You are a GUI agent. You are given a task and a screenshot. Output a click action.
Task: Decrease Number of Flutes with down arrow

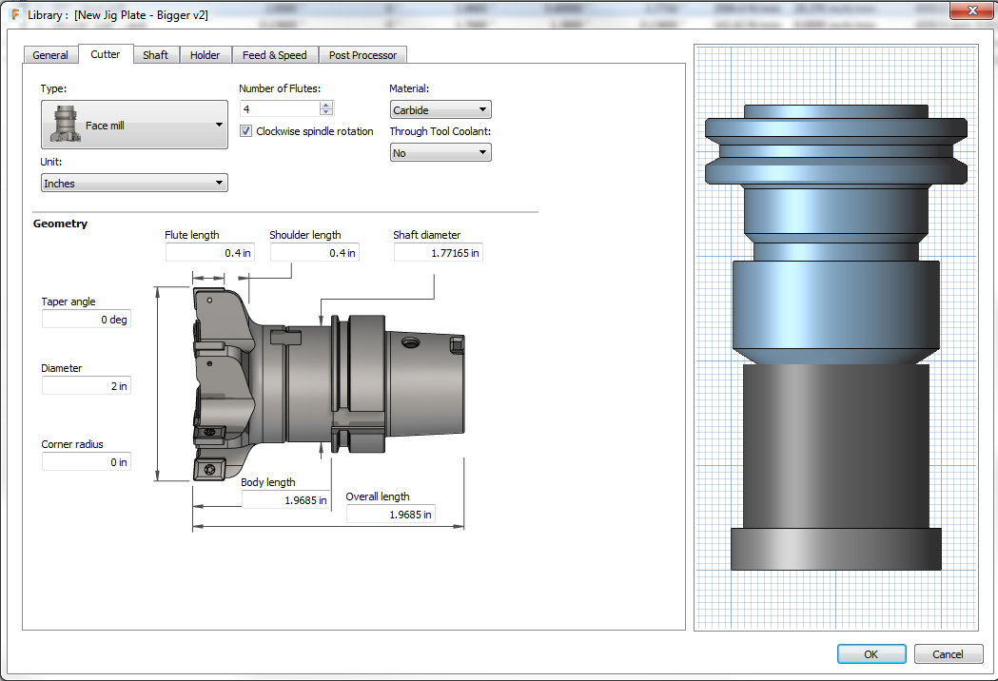[x=326, y=113]
